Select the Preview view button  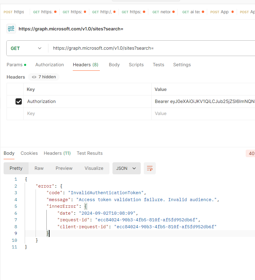[64, 168]
